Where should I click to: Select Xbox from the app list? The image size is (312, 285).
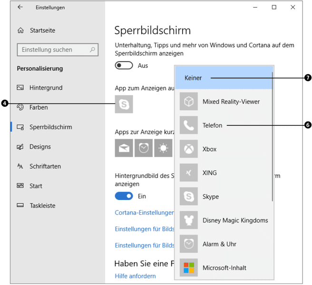[x=224, y=149]
